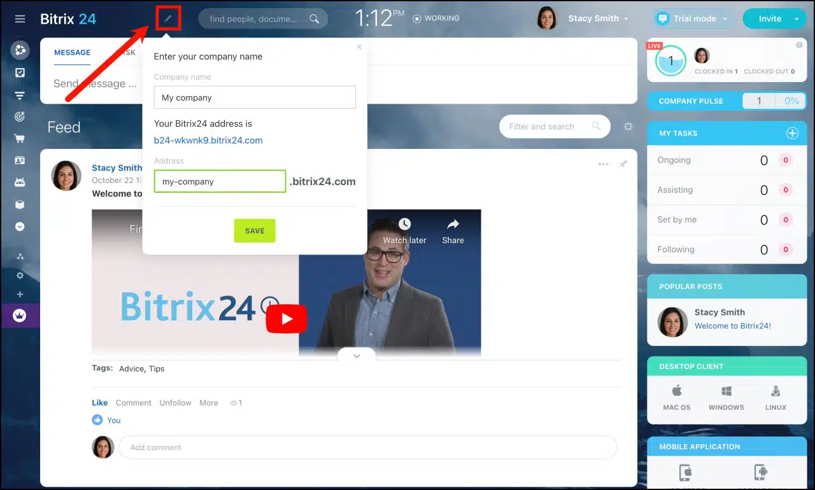Viewport: 815px width, 490px height.
Task: Click the Android robot applications icon
Action: pyautogui.click(x=20, y=181)
